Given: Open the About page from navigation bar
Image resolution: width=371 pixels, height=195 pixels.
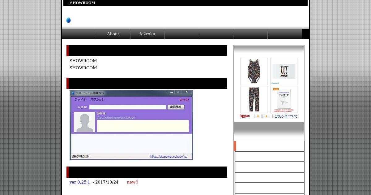Looking at the screenshot, I should tap(113, 34).
